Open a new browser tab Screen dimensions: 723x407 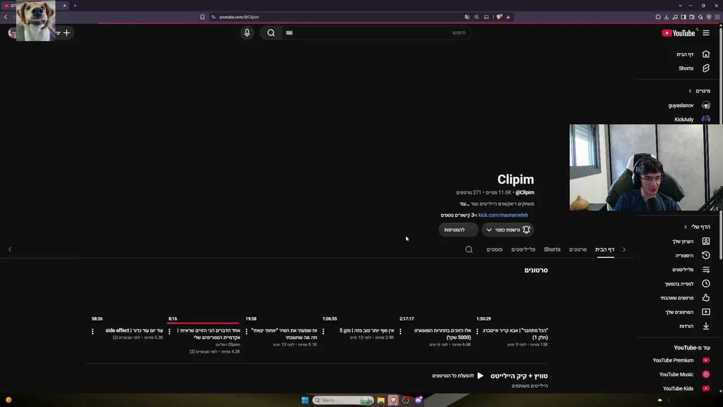75,6
